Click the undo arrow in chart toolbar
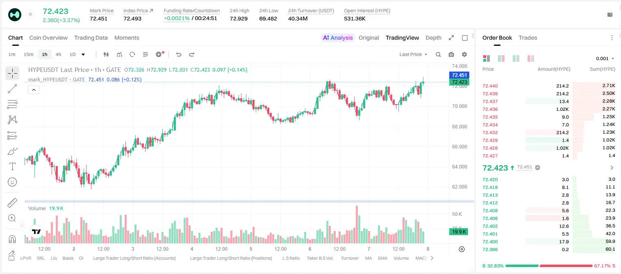Viewport: 621px width, 274px height. coord(178,54)
